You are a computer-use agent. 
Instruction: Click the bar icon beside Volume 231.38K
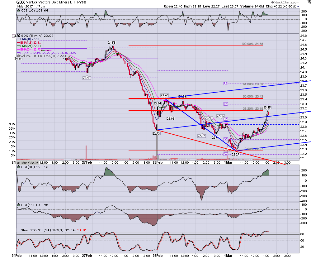(x=19, y=56)
